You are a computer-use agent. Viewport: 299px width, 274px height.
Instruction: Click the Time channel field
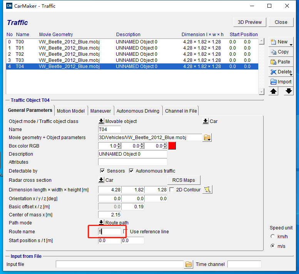click(244, 264)
